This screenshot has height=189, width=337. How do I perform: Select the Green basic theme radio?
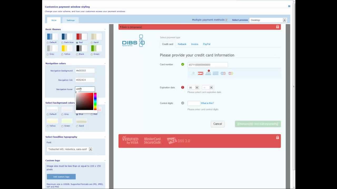point(92,54)
